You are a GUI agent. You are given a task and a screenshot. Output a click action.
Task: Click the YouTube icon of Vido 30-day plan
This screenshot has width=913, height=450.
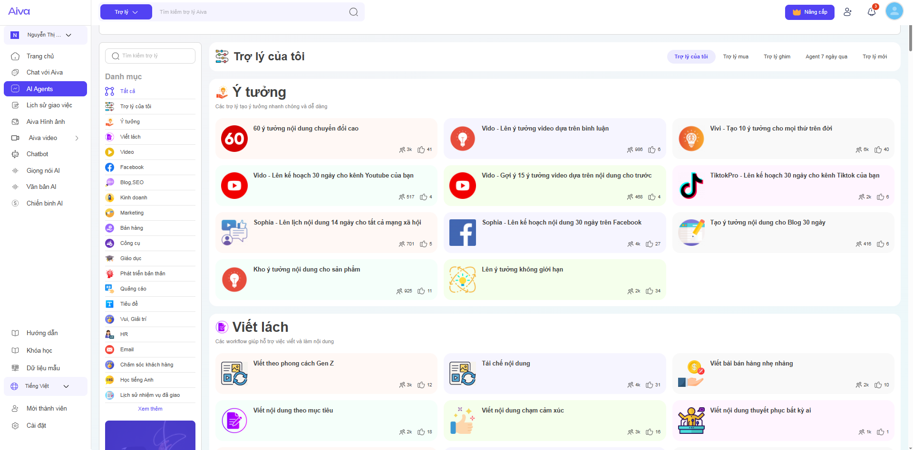point(234,186)
